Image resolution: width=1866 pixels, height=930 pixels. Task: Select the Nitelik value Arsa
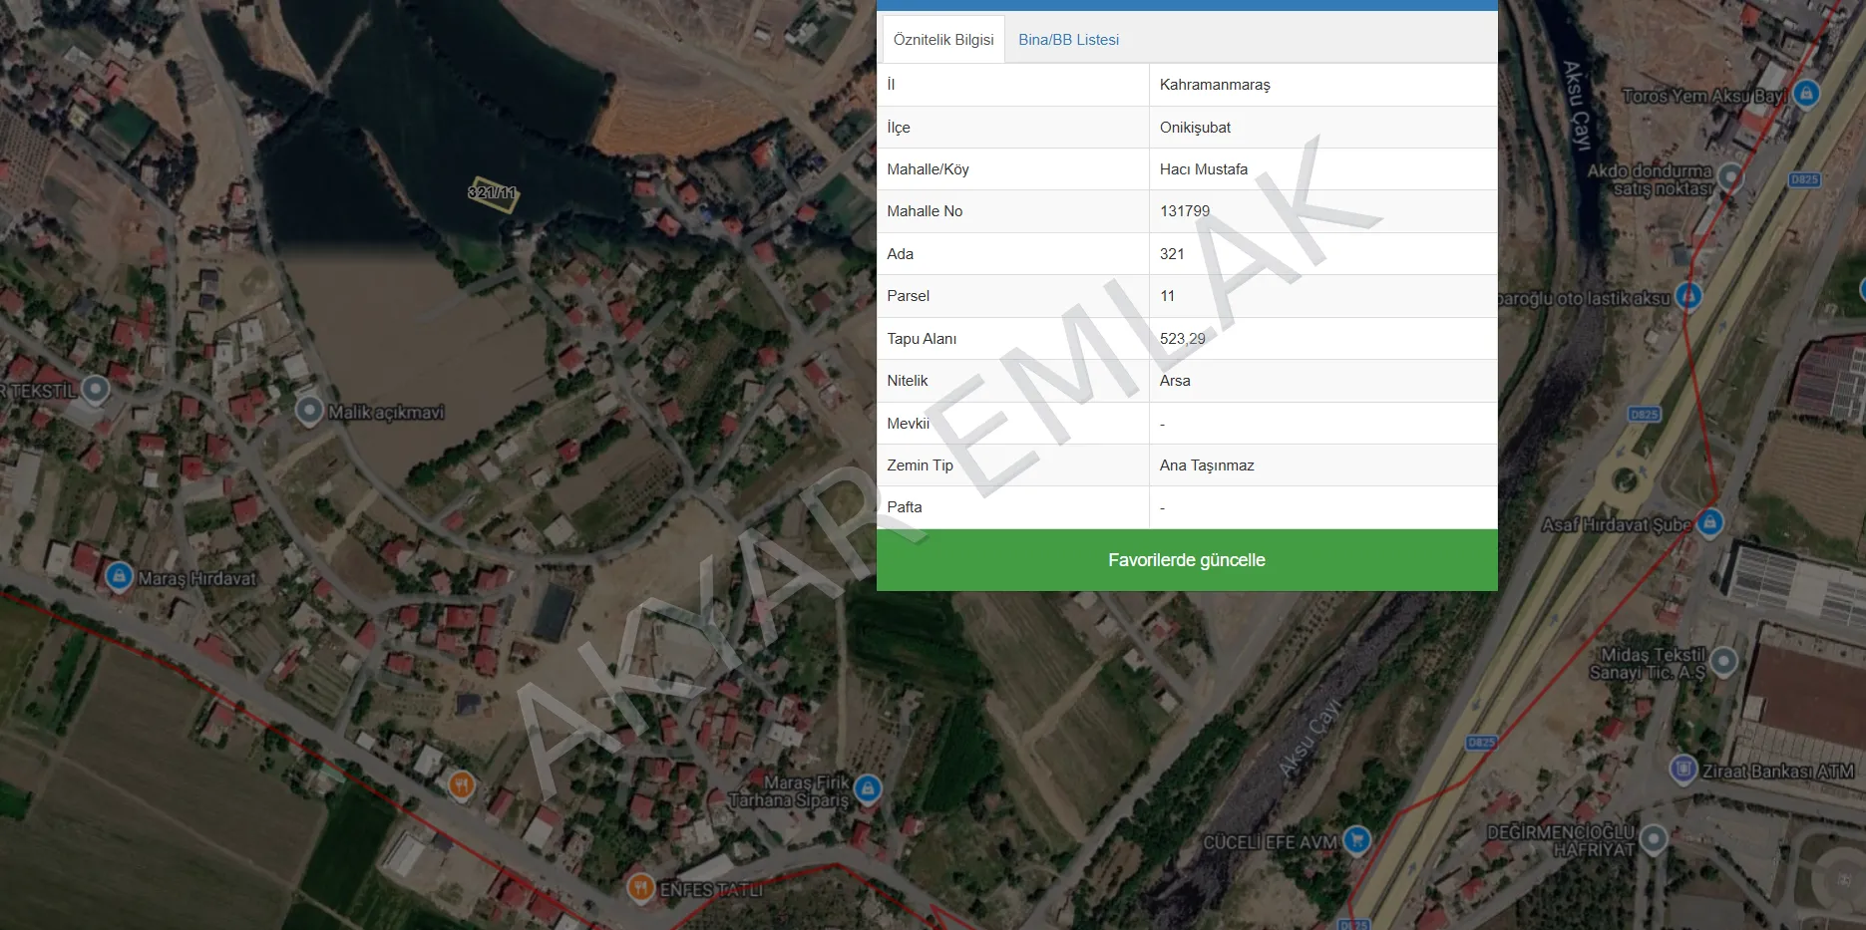1175,381
